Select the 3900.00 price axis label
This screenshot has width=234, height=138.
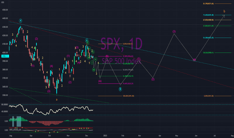click(x=5, y=61)
